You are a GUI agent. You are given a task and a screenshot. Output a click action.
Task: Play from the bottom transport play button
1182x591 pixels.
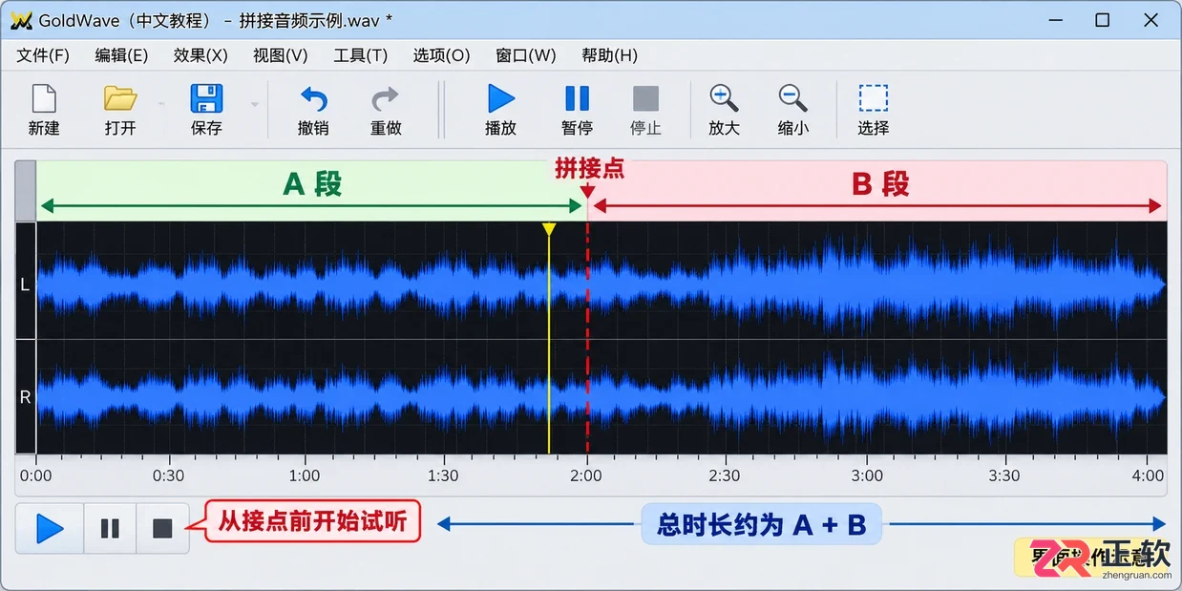tap(50, 528)
